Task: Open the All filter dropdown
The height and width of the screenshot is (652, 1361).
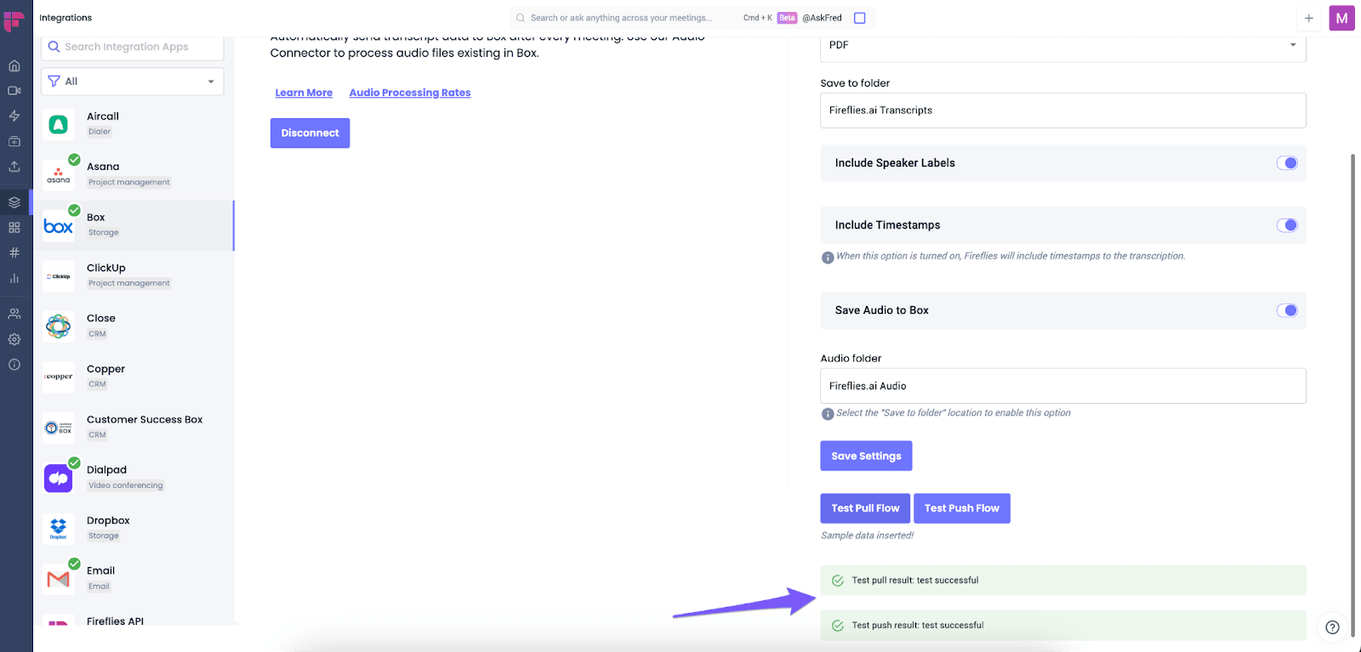Action: (133, 82)
